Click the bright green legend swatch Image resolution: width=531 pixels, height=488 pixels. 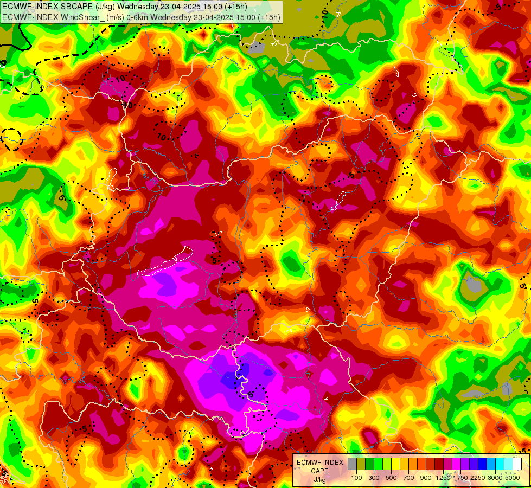coord(378,464)
